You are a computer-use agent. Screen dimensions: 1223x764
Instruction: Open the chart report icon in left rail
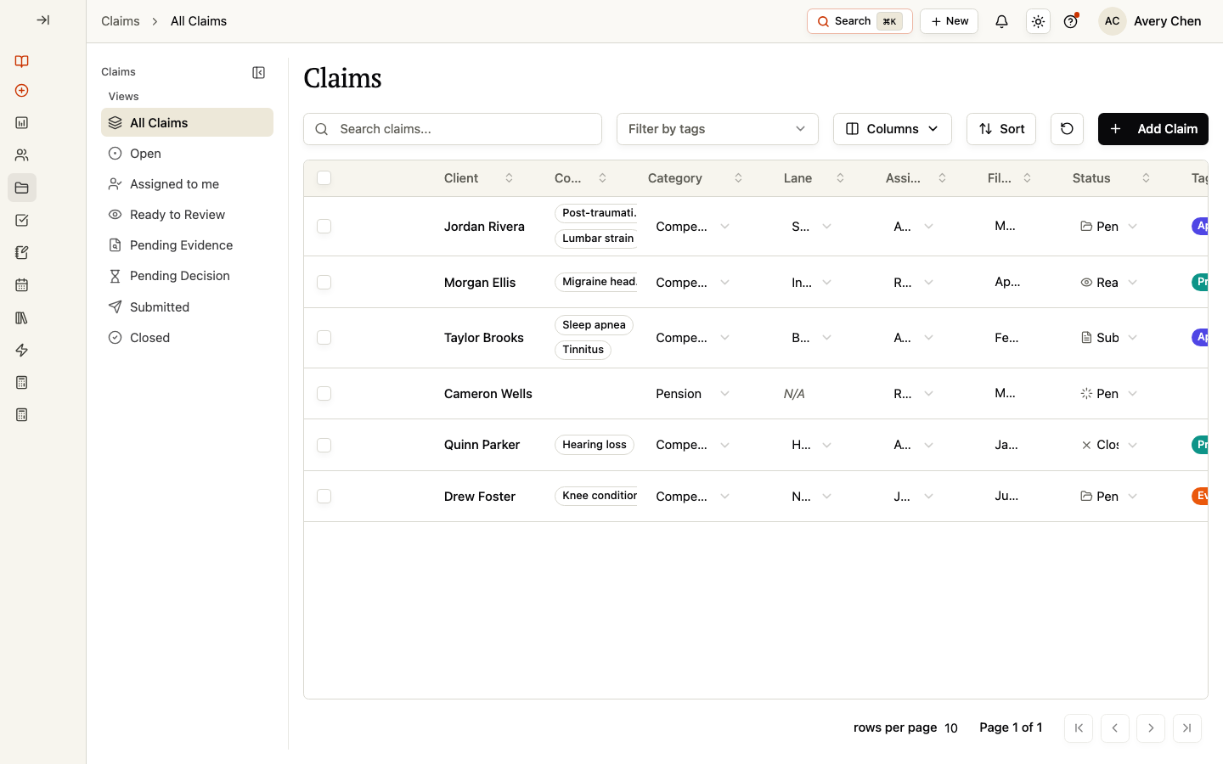coord(22,123)
